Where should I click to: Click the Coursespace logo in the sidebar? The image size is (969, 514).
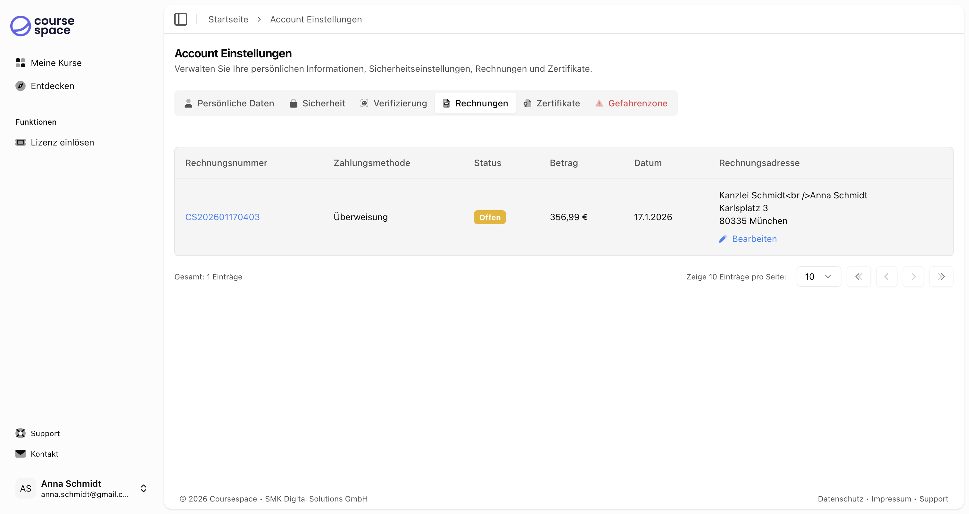point(41,26)
